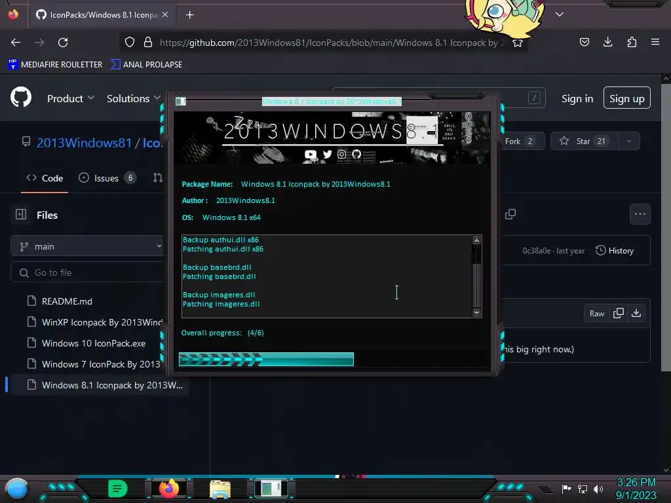Image resolution: width=671 pixels, height=503 pixels.
Task: Click the Firefox forward arrow
Action: point(39,43)
